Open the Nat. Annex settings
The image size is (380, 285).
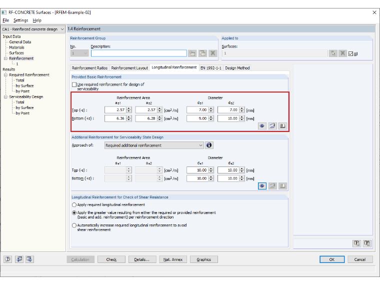(173, 259)
